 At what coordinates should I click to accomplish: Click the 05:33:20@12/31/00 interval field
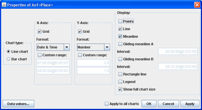[x=178, y=66]
